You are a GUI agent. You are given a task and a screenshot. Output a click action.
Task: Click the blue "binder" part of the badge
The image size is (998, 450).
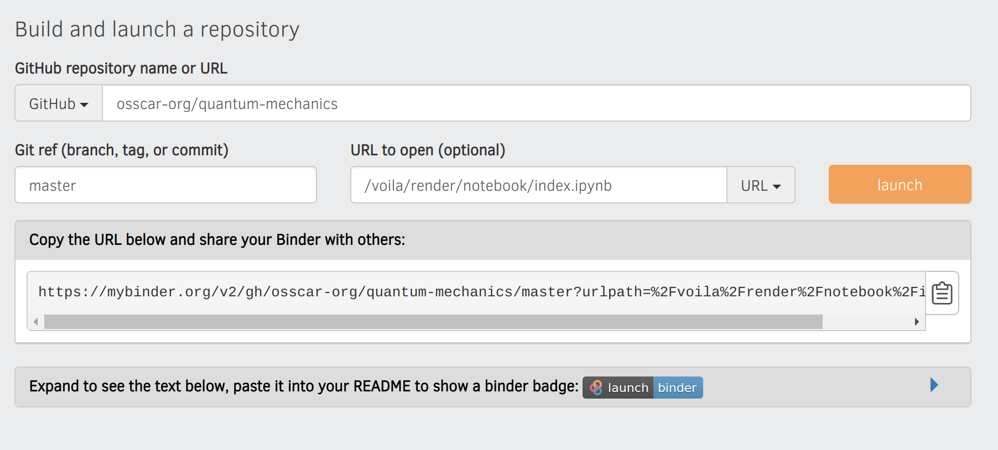(x=677, y=388)
